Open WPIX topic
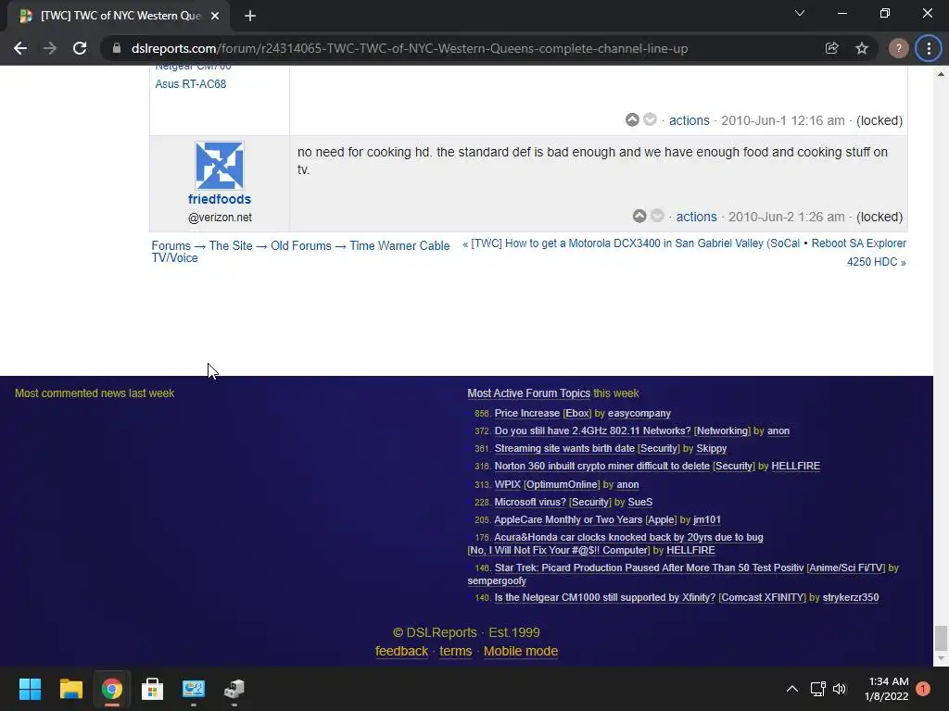This screenshot has width=949, height=711. click(507, 484)
